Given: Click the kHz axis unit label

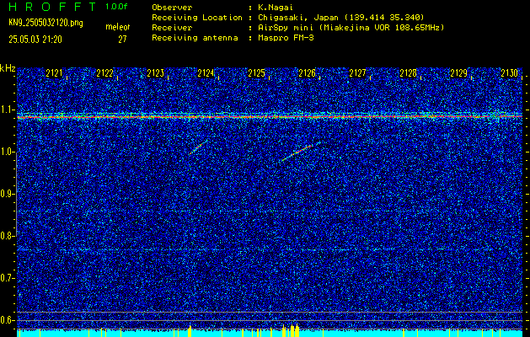Looking at the screenshot, I should coord(8,68).
